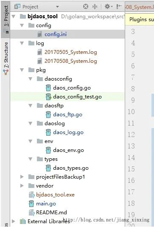Click the scroll from source target icon

[x=86, y=6]
